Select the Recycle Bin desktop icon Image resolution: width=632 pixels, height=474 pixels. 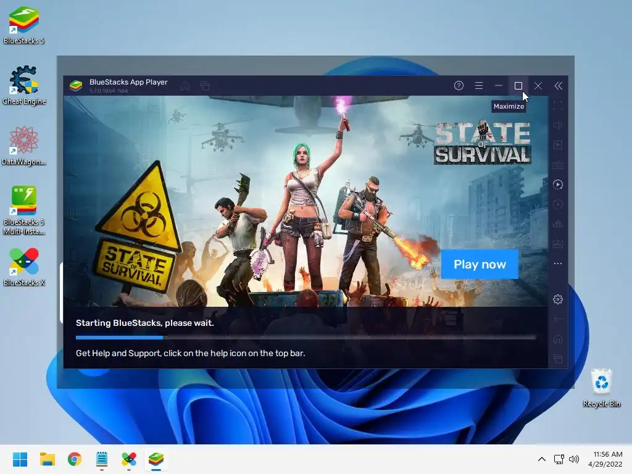point(601,388)
